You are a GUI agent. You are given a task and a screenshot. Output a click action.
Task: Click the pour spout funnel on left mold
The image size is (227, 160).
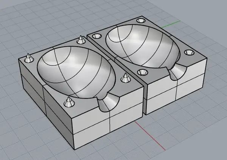(x=109, y=102)
